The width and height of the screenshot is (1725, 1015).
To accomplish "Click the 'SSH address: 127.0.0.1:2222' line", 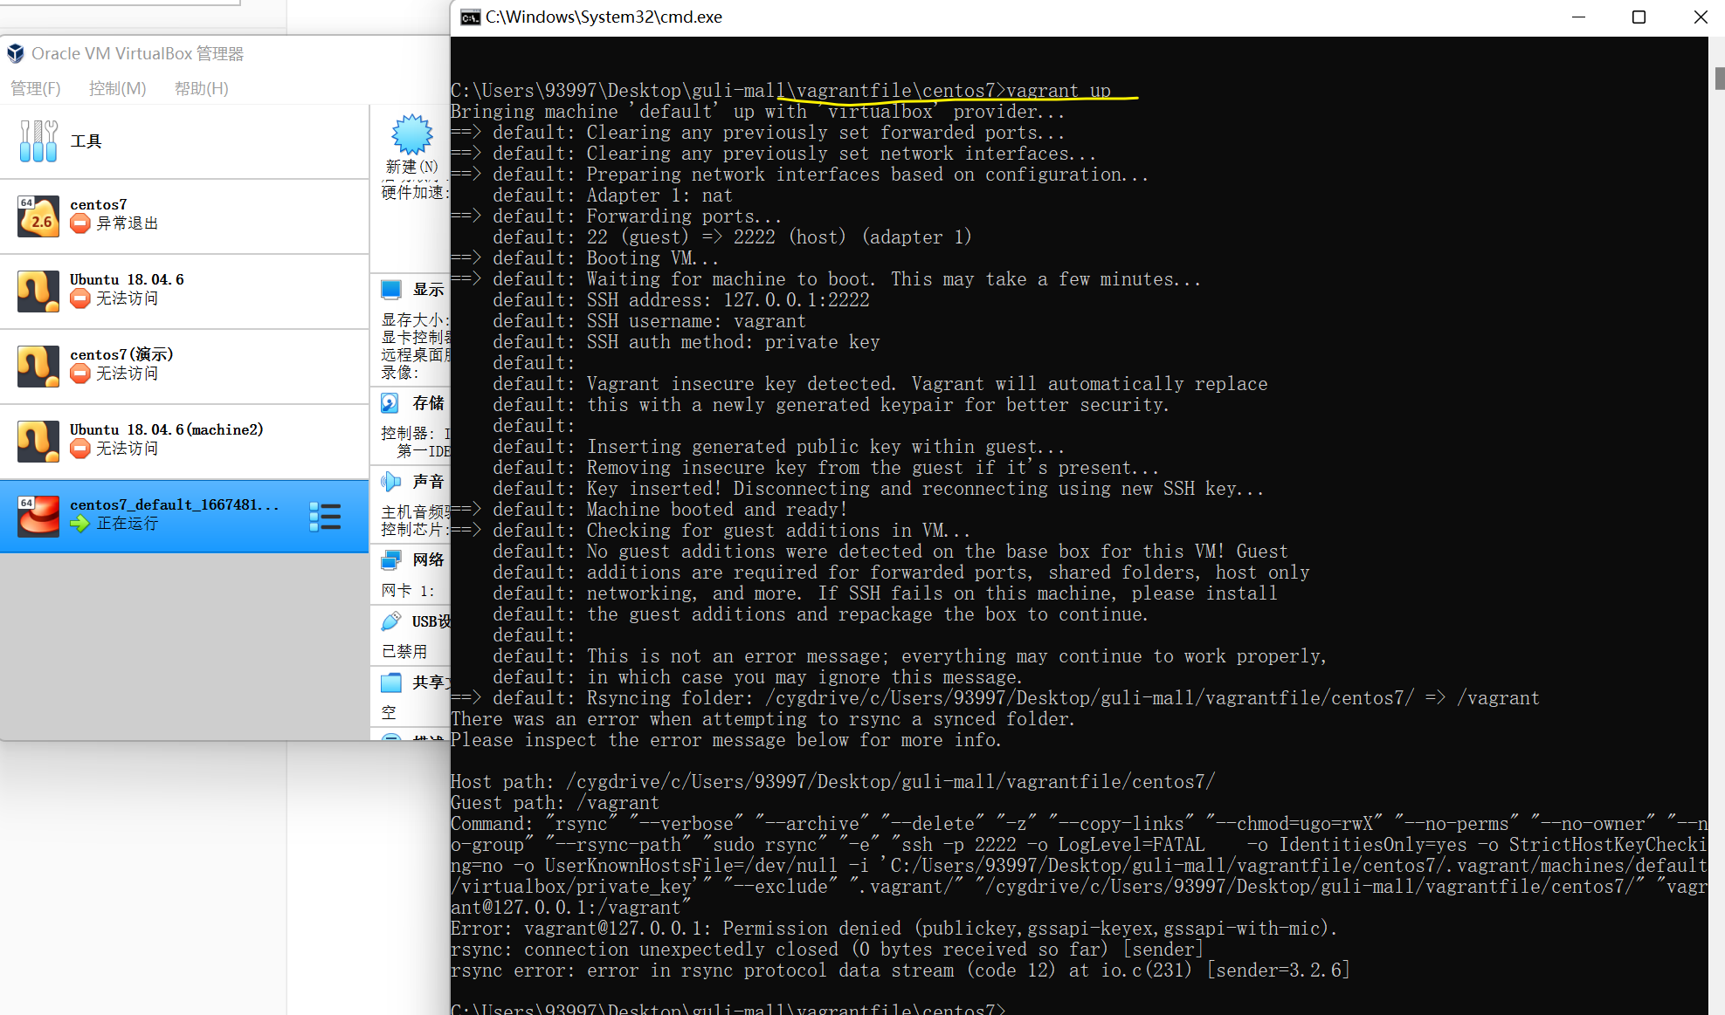I will click(728, 300).
